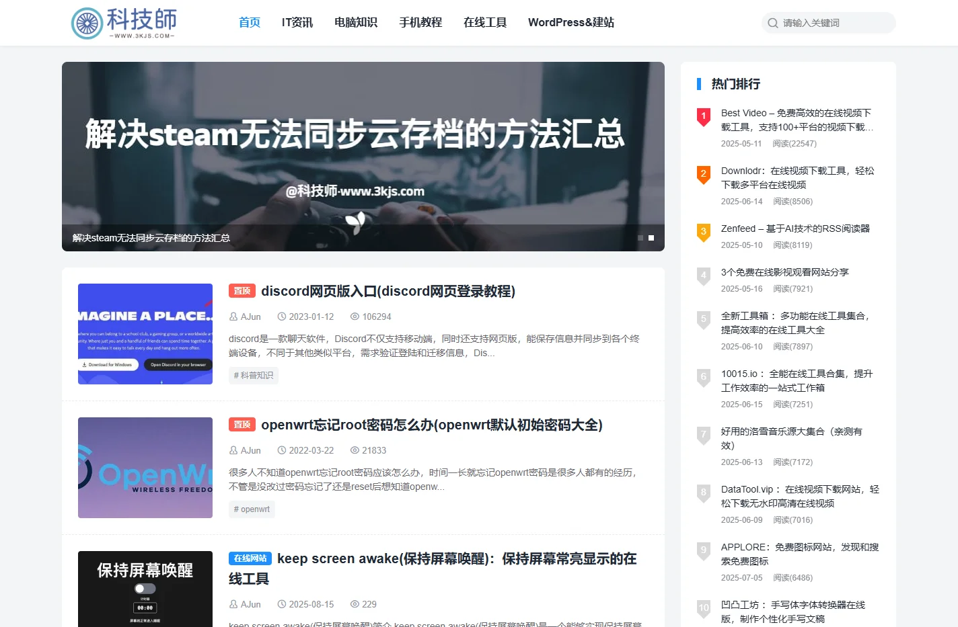Click the 置顶 badge on discord article
The width and height of the screenshot is (958, 627).
click(242, 291)
